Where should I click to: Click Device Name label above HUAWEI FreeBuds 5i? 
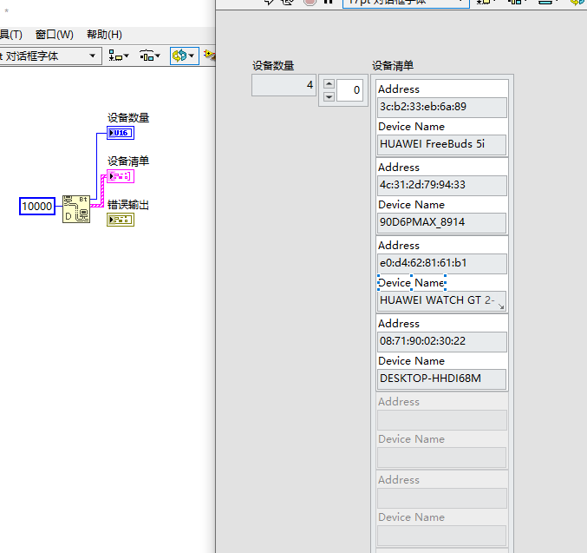(x=412, y=127)
